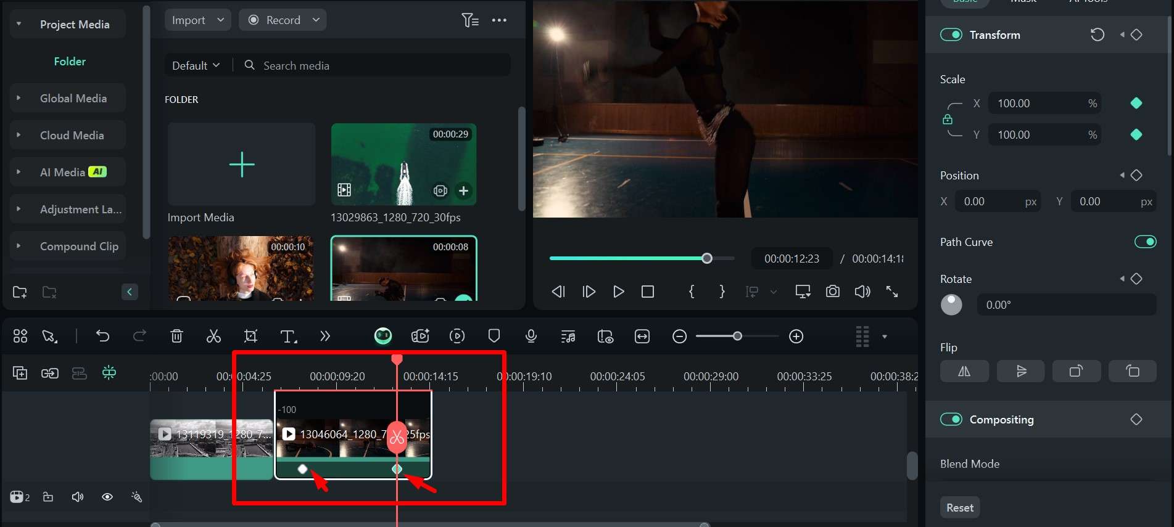Viewport: 1174px width, 527px height.
Task: Click the flip horizontal button
Action: 964,371
